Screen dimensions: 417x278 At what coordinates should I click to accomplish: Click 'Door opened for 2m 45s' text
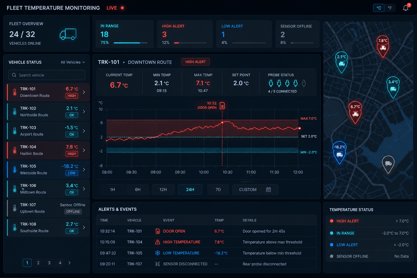pyautogui.click(x=264, y=231)
